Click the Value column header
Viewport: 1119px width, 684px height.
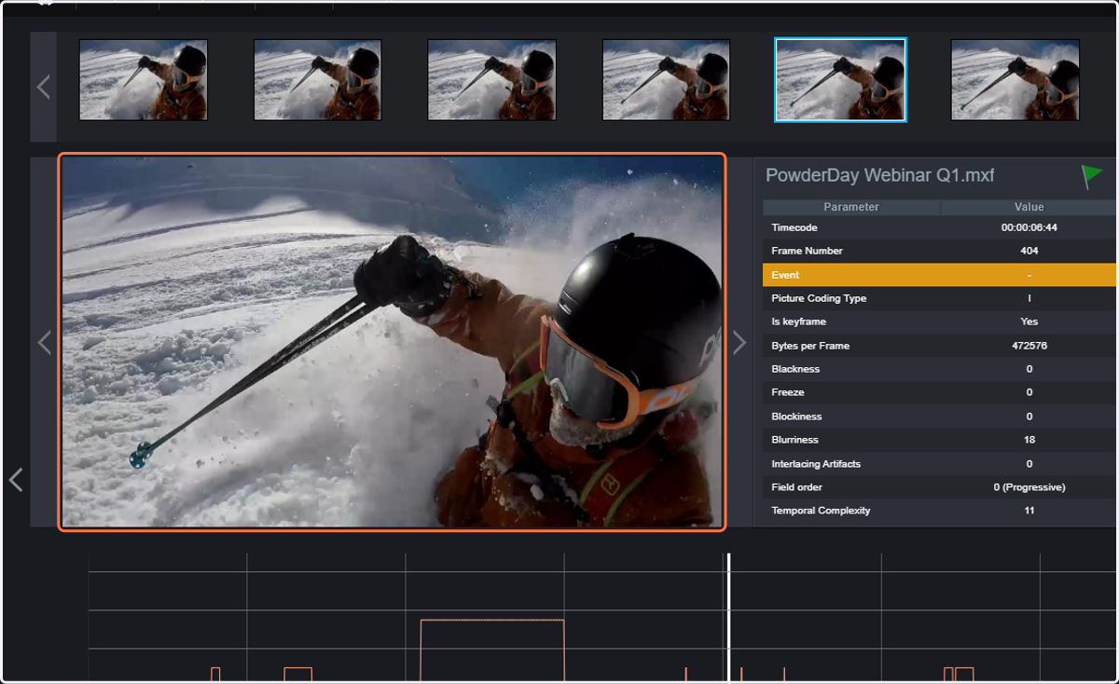point(1029,207)
